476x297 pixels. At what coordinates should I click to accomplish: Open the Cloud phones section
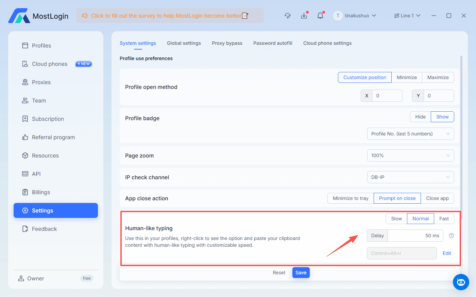[x=49, y=63]
